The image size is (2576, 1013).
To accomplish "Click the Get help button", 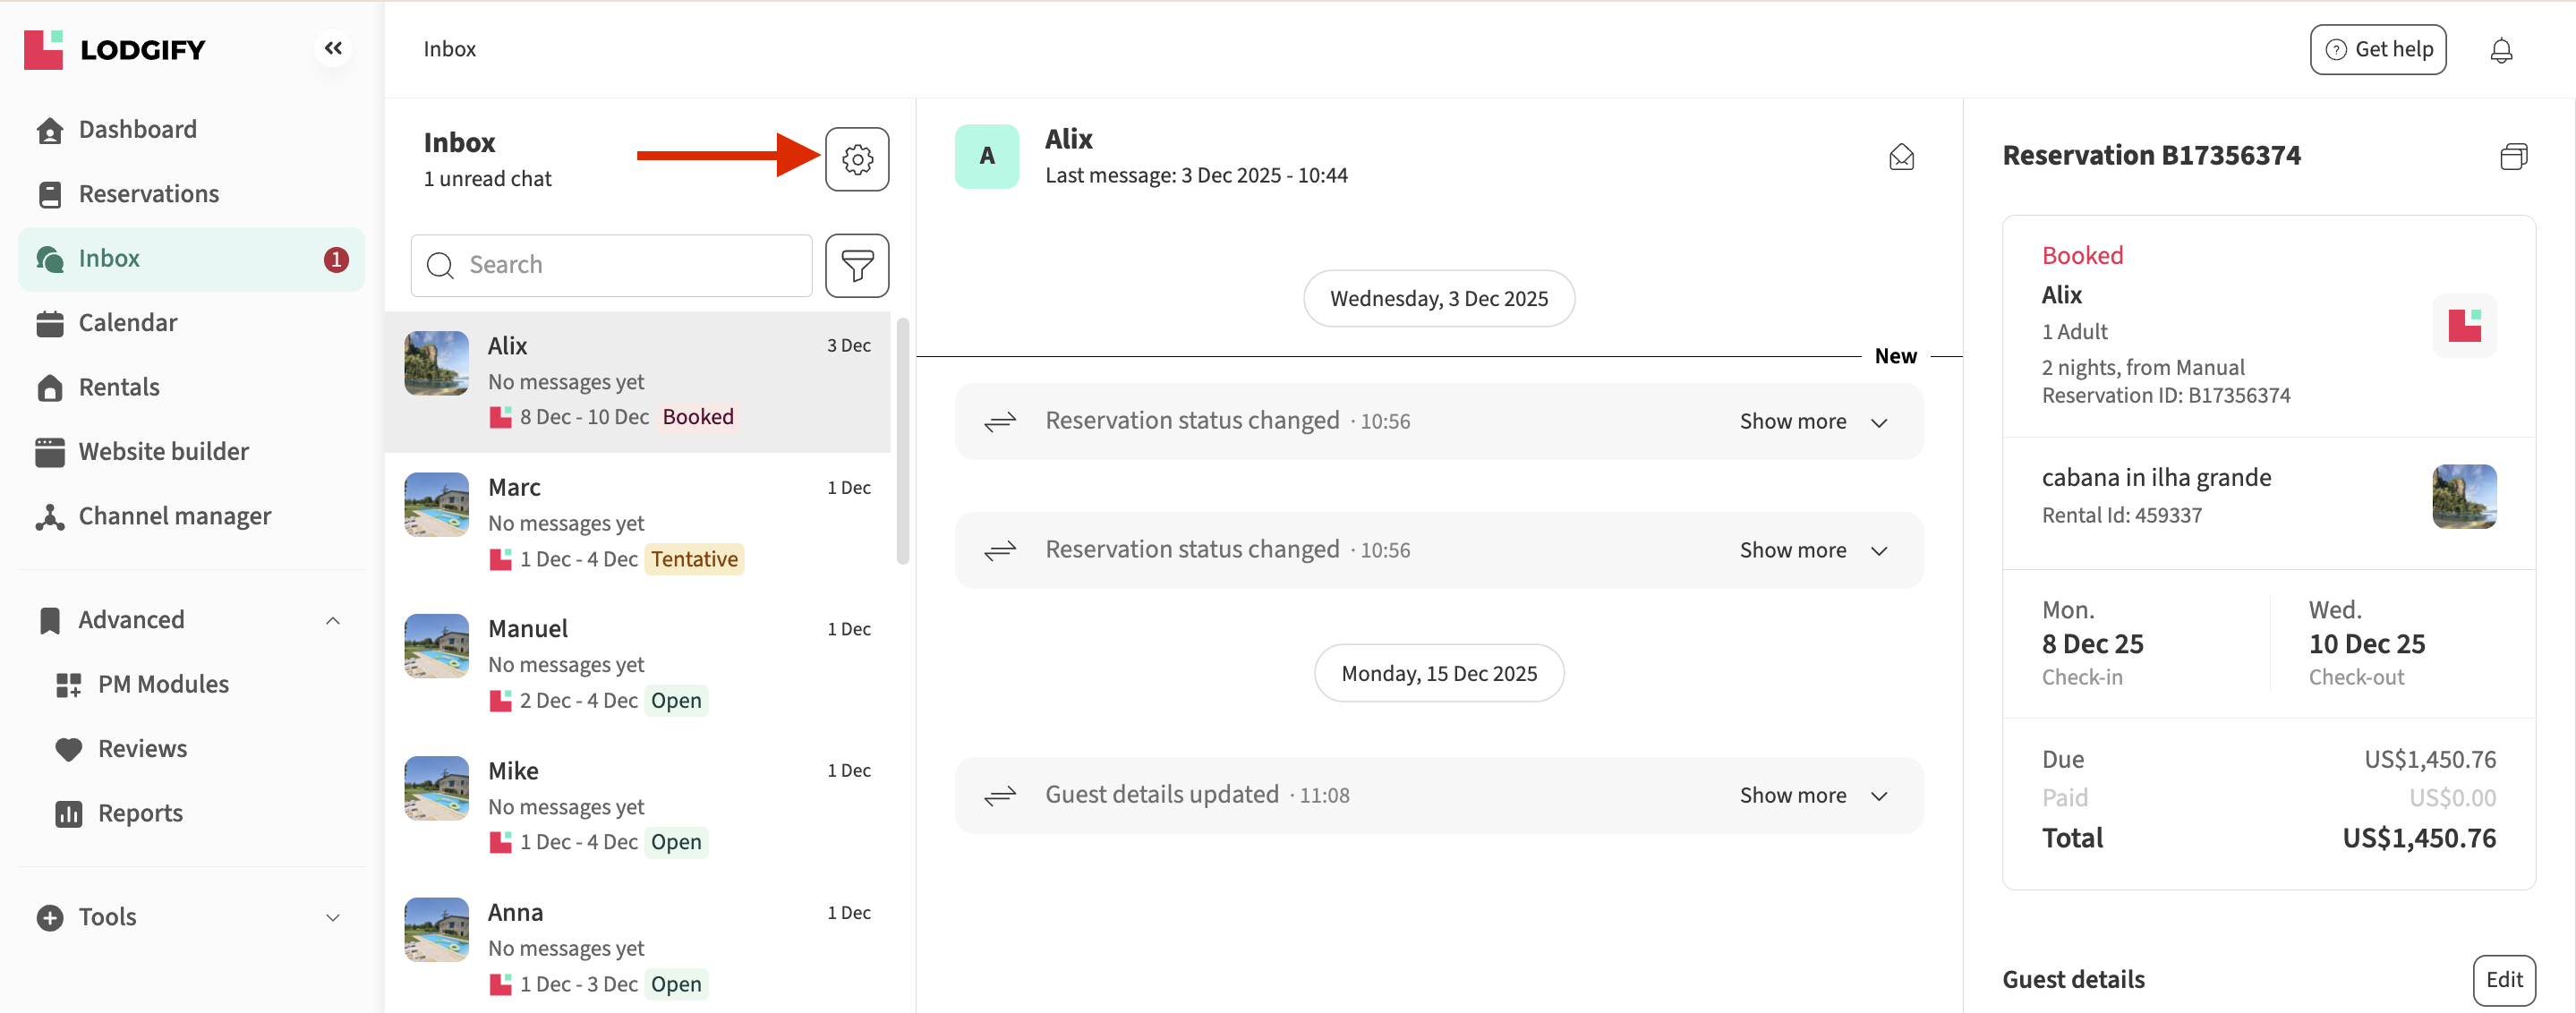I will [2377, 50].
